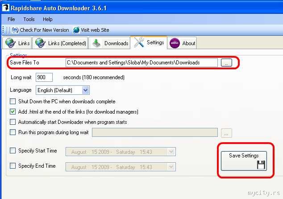Open the Tools menu
Viewport: 283px width, 199px height.
(29, 19)
